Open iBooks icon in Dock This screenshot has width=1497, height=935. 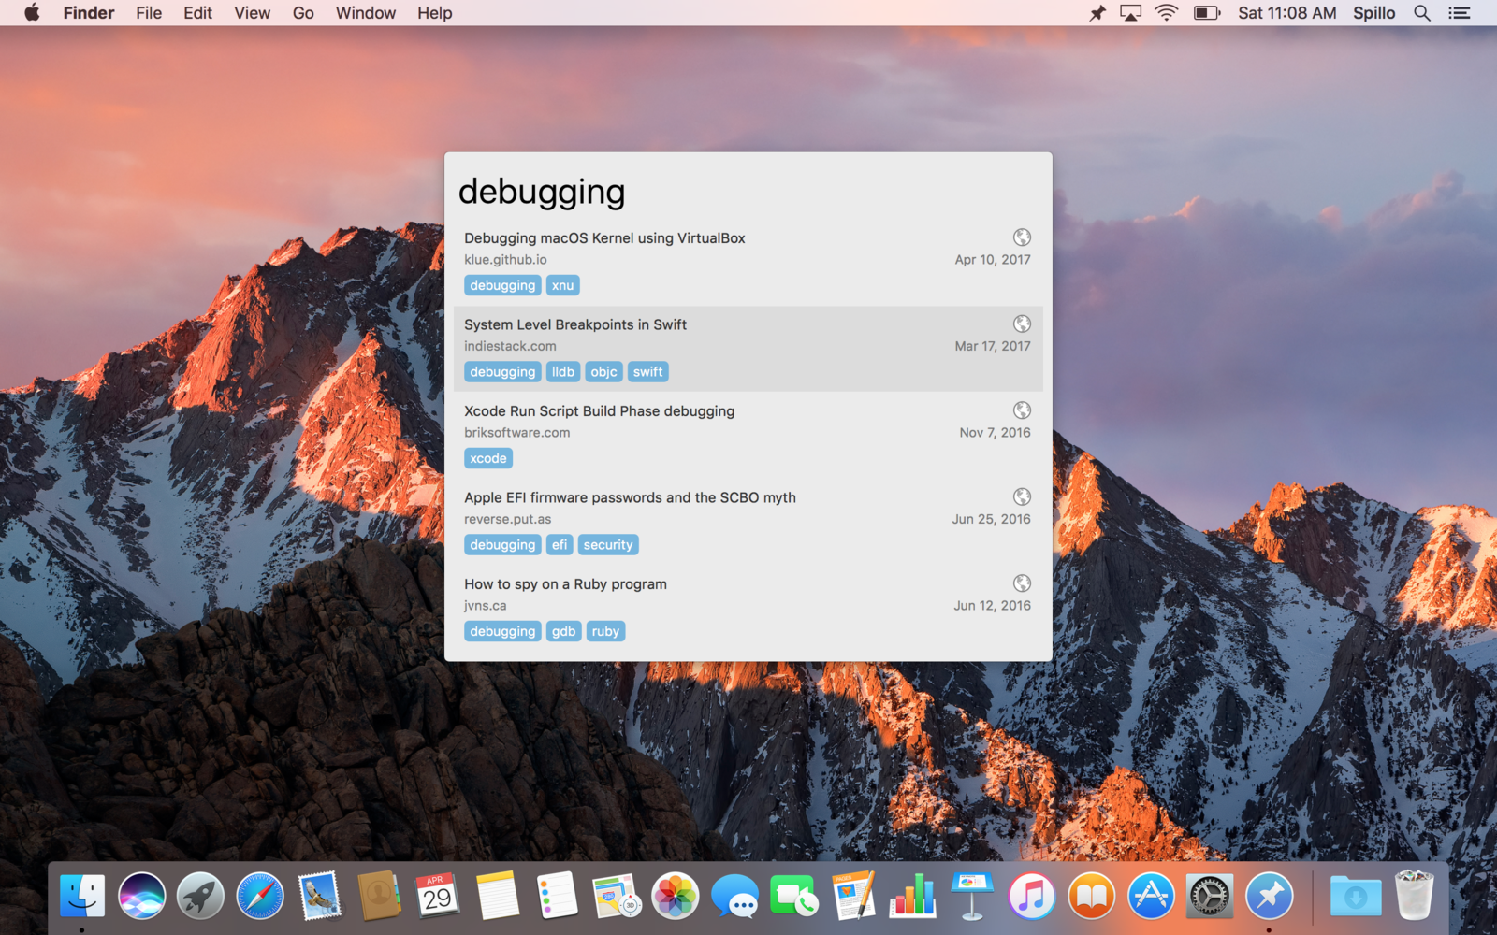pos(1091,897)
